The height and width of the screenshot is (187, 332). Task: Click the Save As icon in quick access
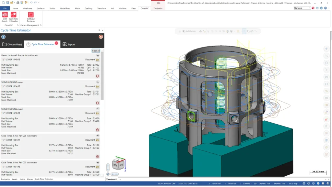point(22,3)
